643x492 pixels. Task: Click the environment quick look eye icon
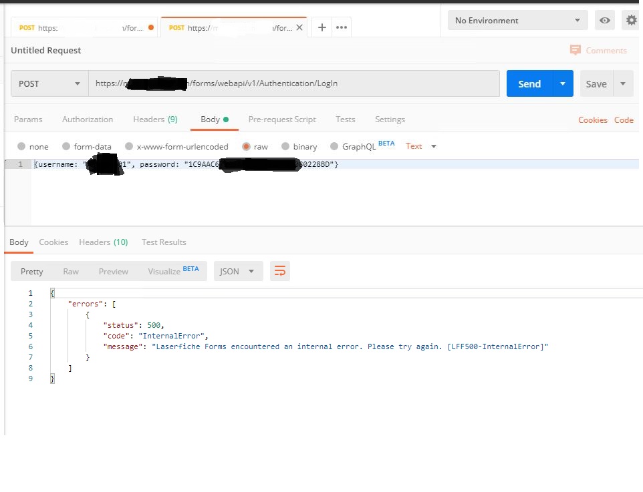(605, 21)
